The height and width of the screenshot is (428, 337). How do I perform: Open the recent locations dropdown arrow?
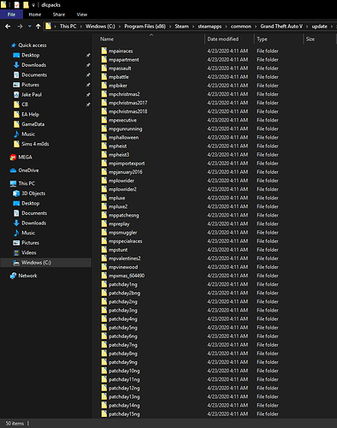(30, 27)
